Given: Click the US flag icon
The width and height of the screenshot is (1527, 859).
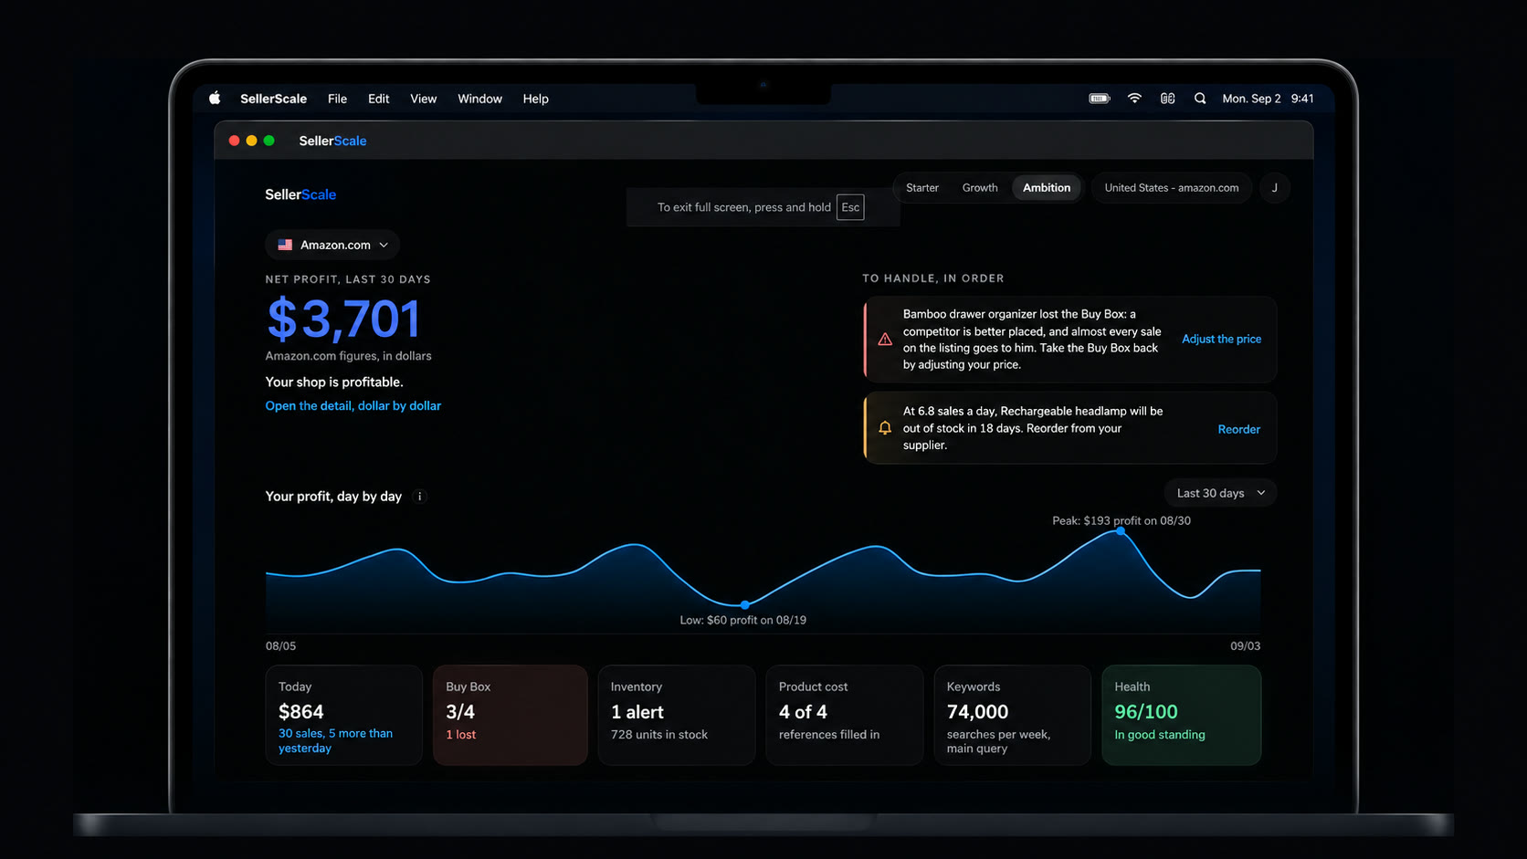Looking at the screenshot, I should click(285, 245).
